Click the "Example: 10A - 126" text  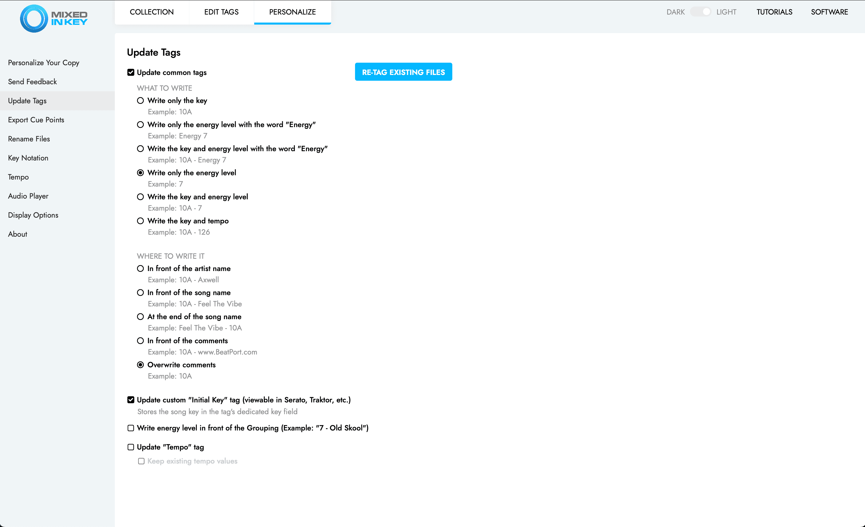click(x=179, y=232)
